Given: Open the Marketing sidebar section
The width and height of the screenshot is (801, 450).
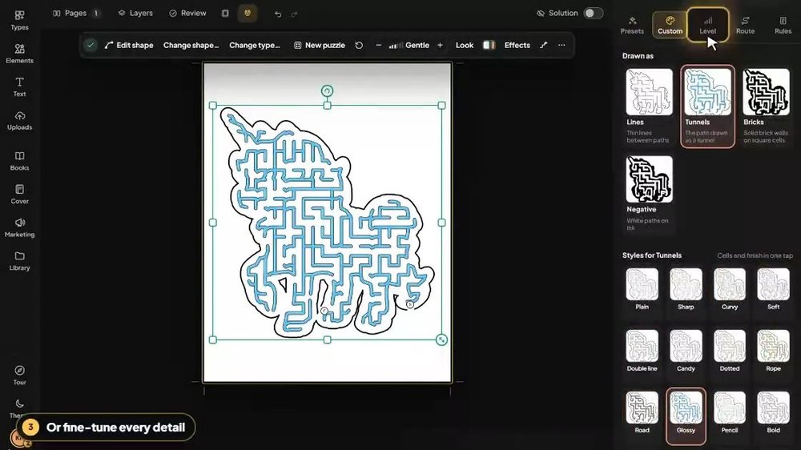Looking at the screenshot, I should pos(19,227).
